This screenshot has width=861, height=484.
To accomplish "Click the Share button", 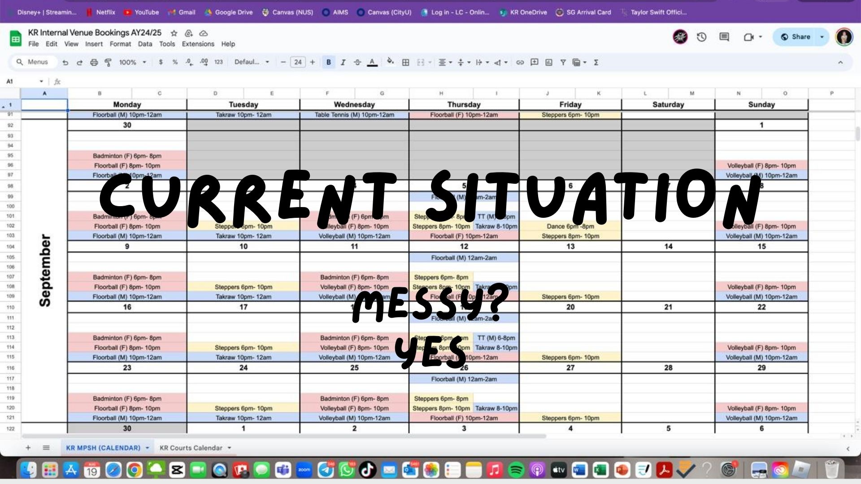I will (x=796, y=37).
